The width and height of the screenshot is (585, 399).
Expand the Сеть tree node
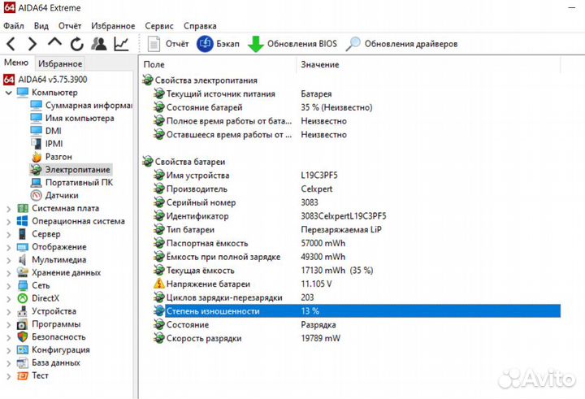pyautogui.click(x=9, y=286)
